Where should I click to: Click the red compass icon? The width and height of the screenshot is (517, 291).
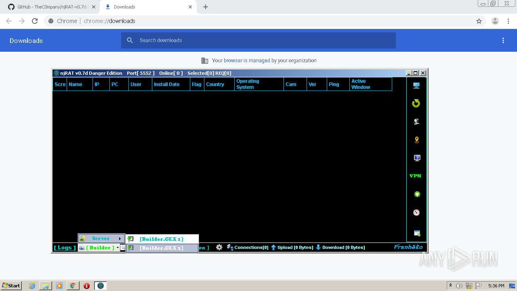tap(416, 213)
